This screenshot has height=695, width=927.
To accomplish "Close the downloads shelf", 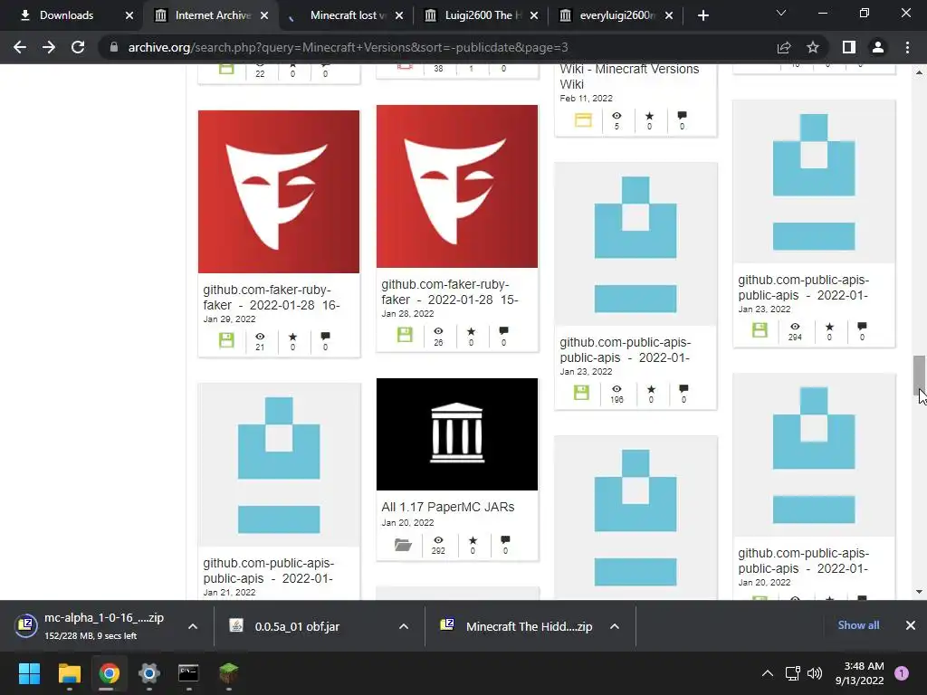I will [911, 625].
